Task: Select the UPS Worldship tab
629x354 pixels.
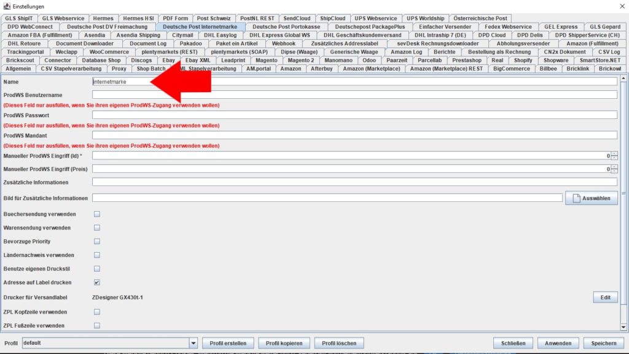Action: [425, 18]
